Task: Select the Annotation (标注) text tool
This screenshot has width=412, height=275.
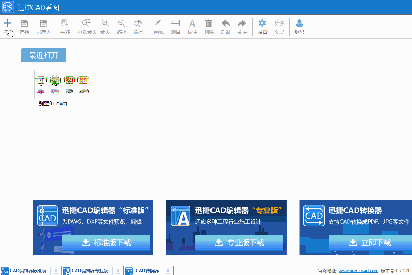Action: (x=192, y=23)
